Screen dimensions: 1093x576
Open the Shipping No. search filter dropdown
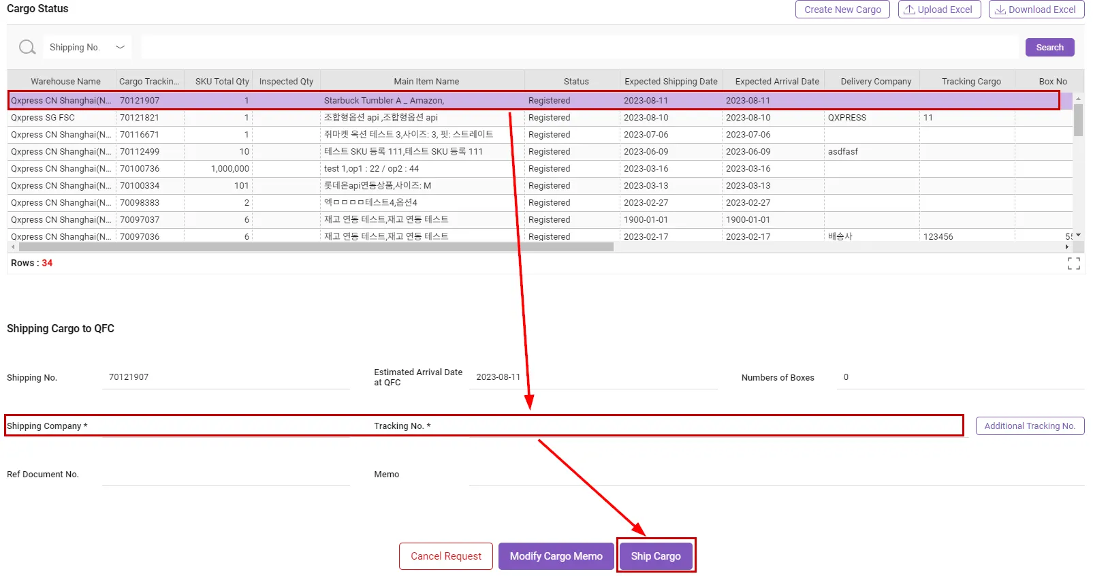coord(87,47)
